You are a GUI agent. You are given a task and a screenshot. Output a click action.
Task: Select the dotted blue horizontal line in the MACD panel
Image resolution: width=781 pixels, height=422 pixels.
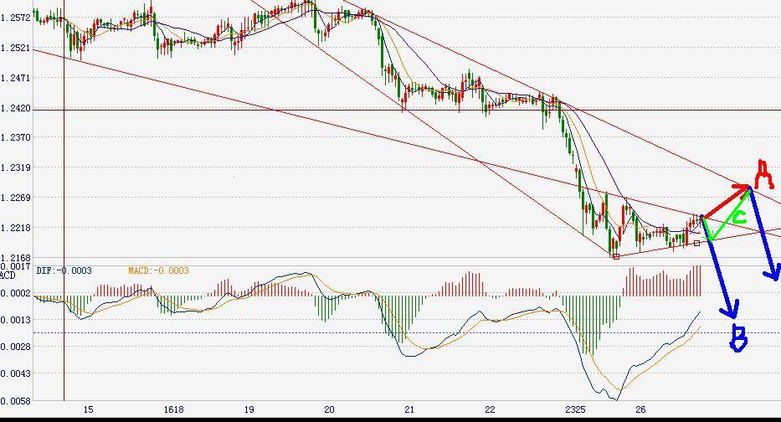(x=335, y=332)
